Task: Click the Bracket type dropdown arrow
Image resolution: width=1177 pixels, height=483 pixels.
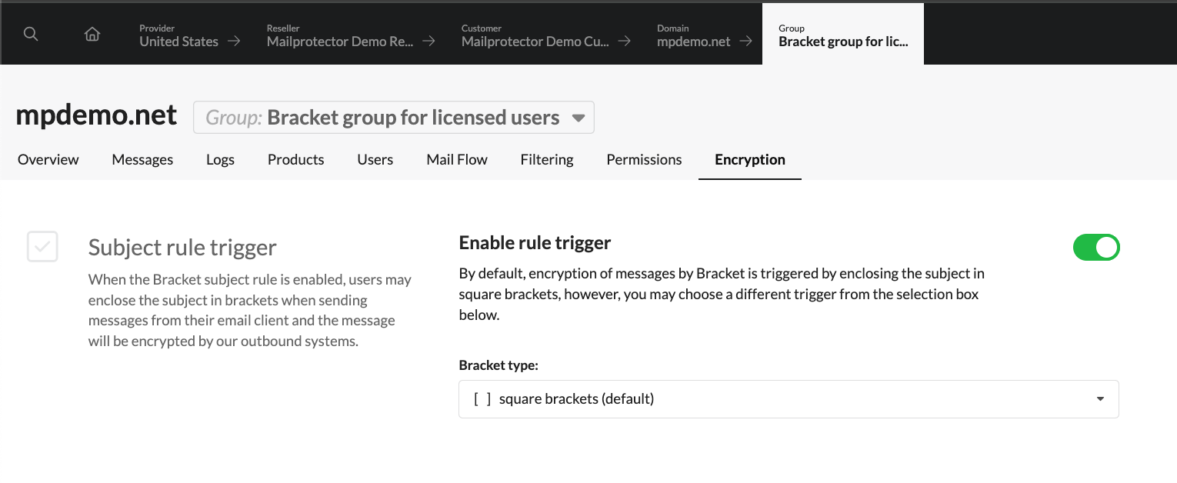Action: [x=1100, y=399]
